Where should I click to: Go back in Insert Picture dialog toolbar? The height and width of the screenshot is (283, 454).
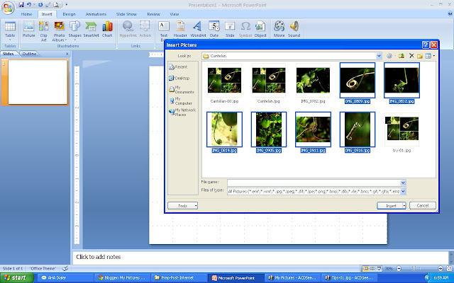[x=389, y=56]
